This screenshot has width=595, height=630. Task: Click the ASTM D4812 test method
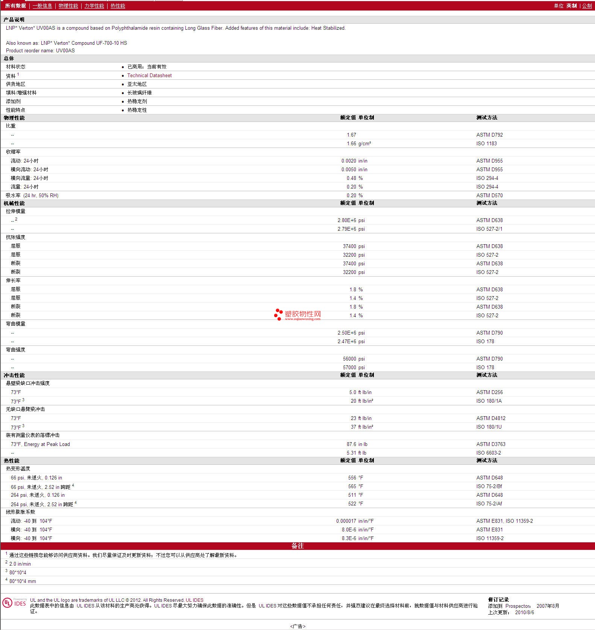[x=491, y=418]
